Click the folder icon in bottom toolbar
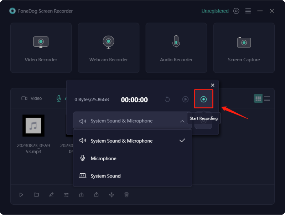The image size is (285, 215). [36, 195]
